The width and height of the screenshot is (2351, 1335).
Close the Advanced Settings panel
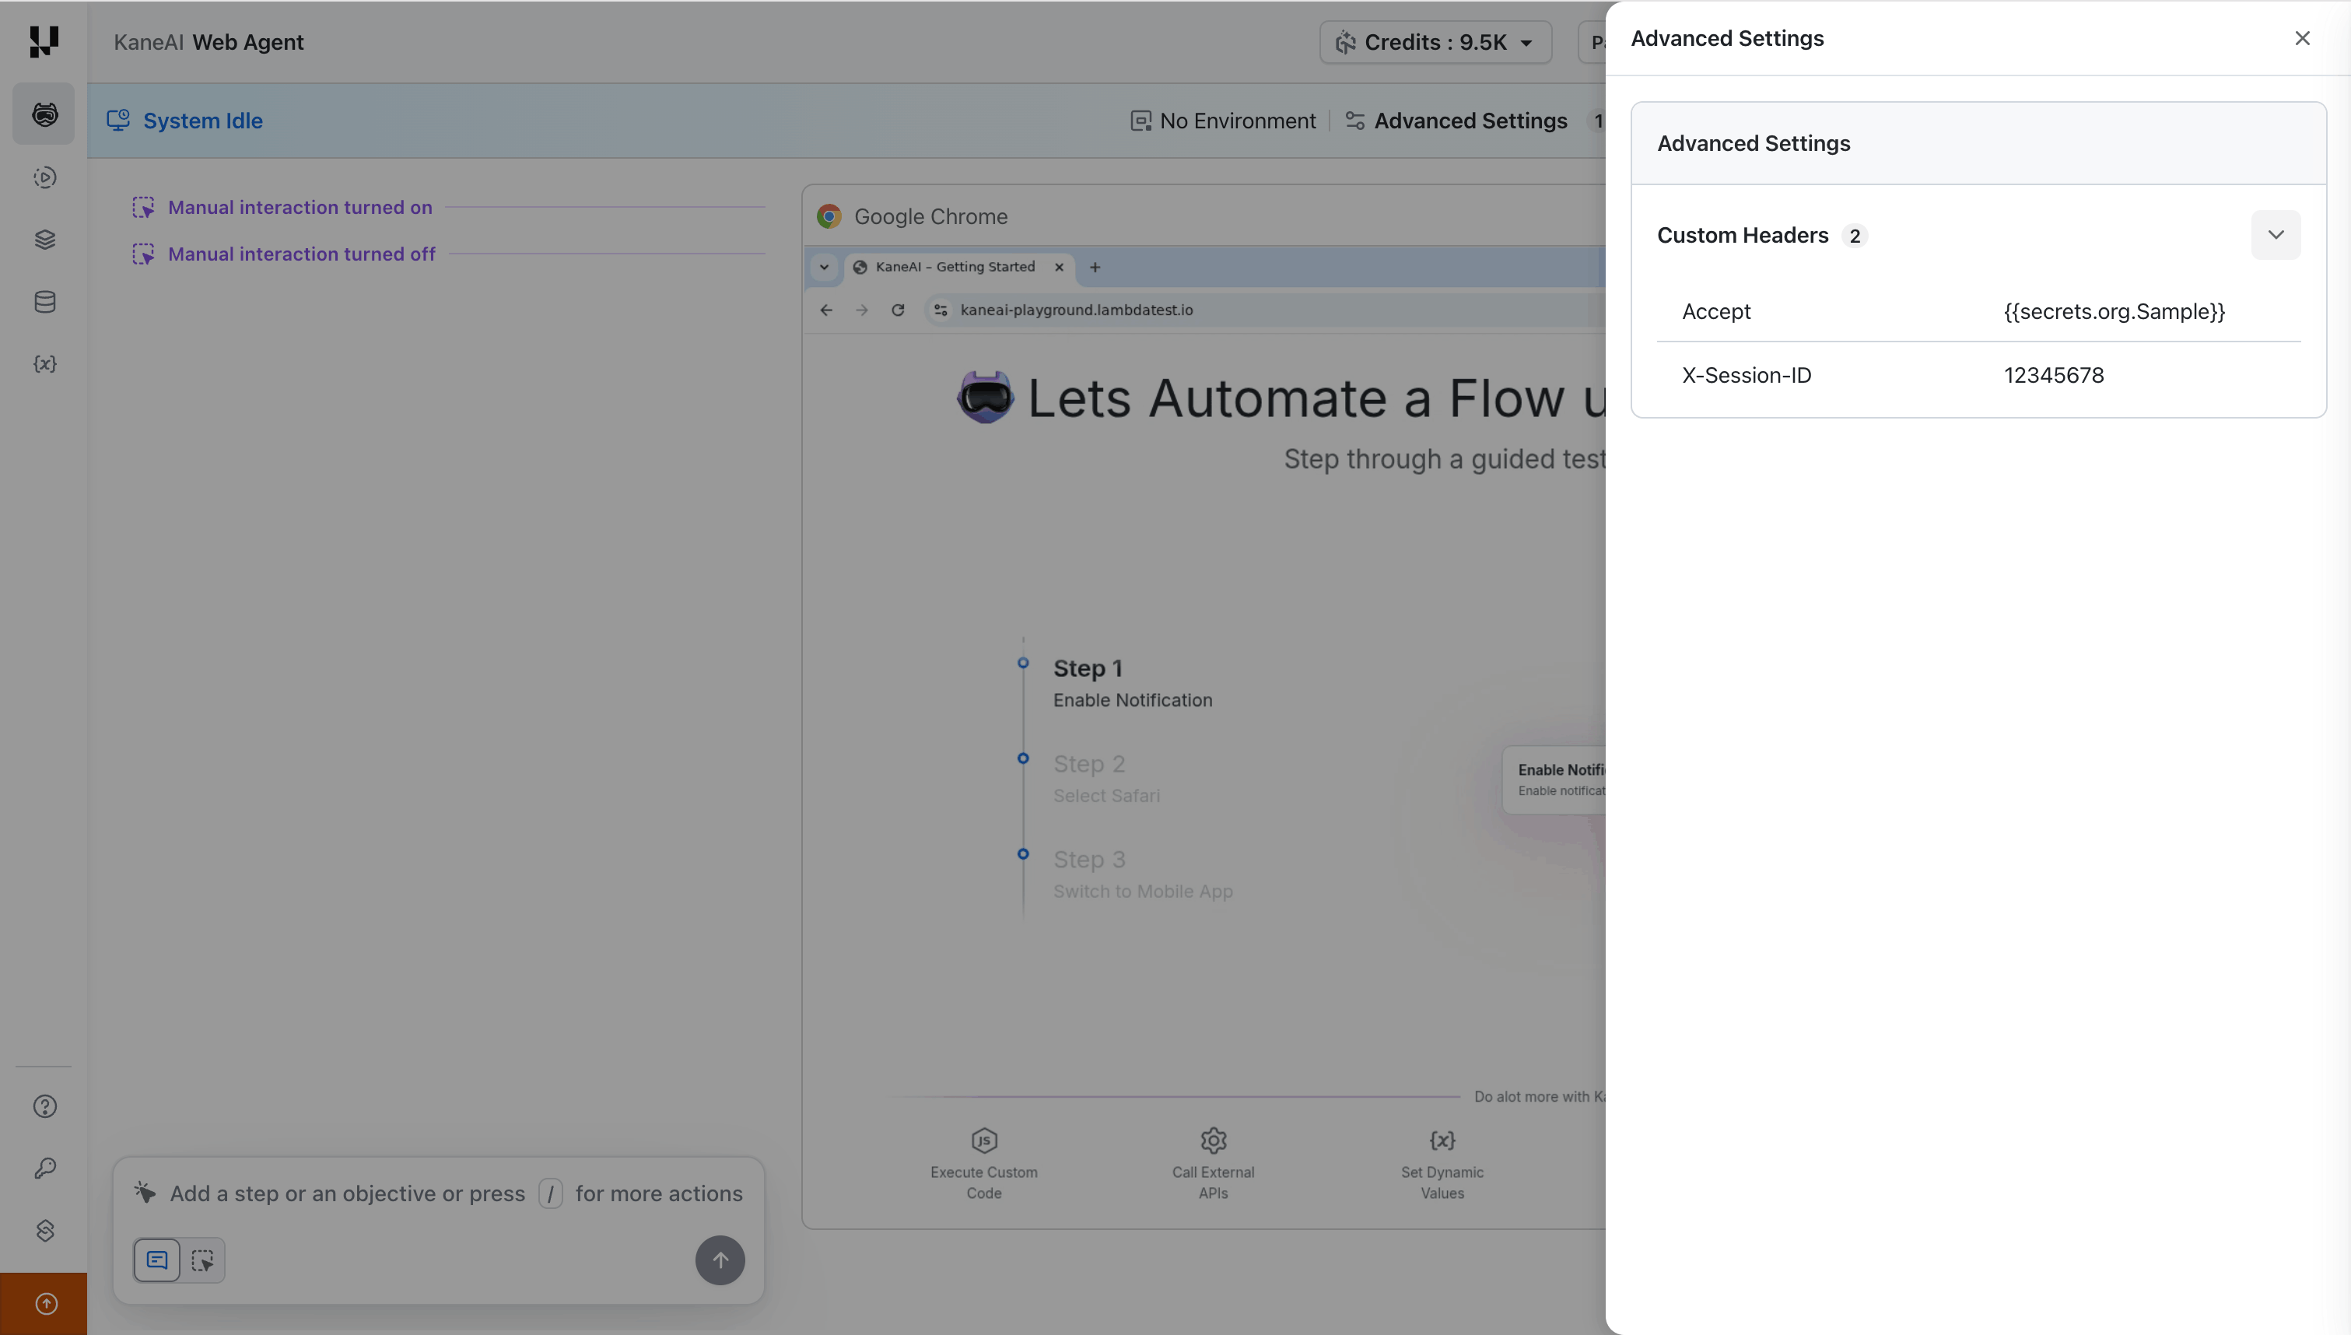[2301, 39]
